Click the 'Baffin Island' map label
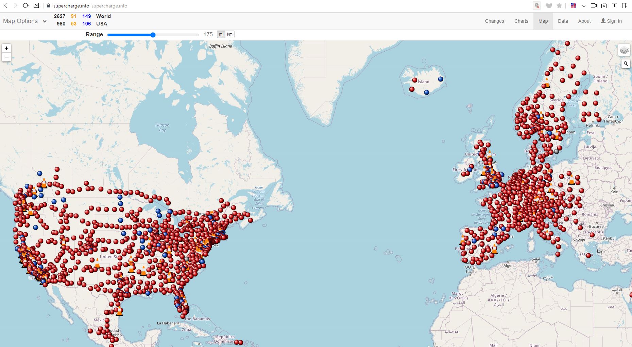This screenshot has width=632, height=347. pos(221,46)
